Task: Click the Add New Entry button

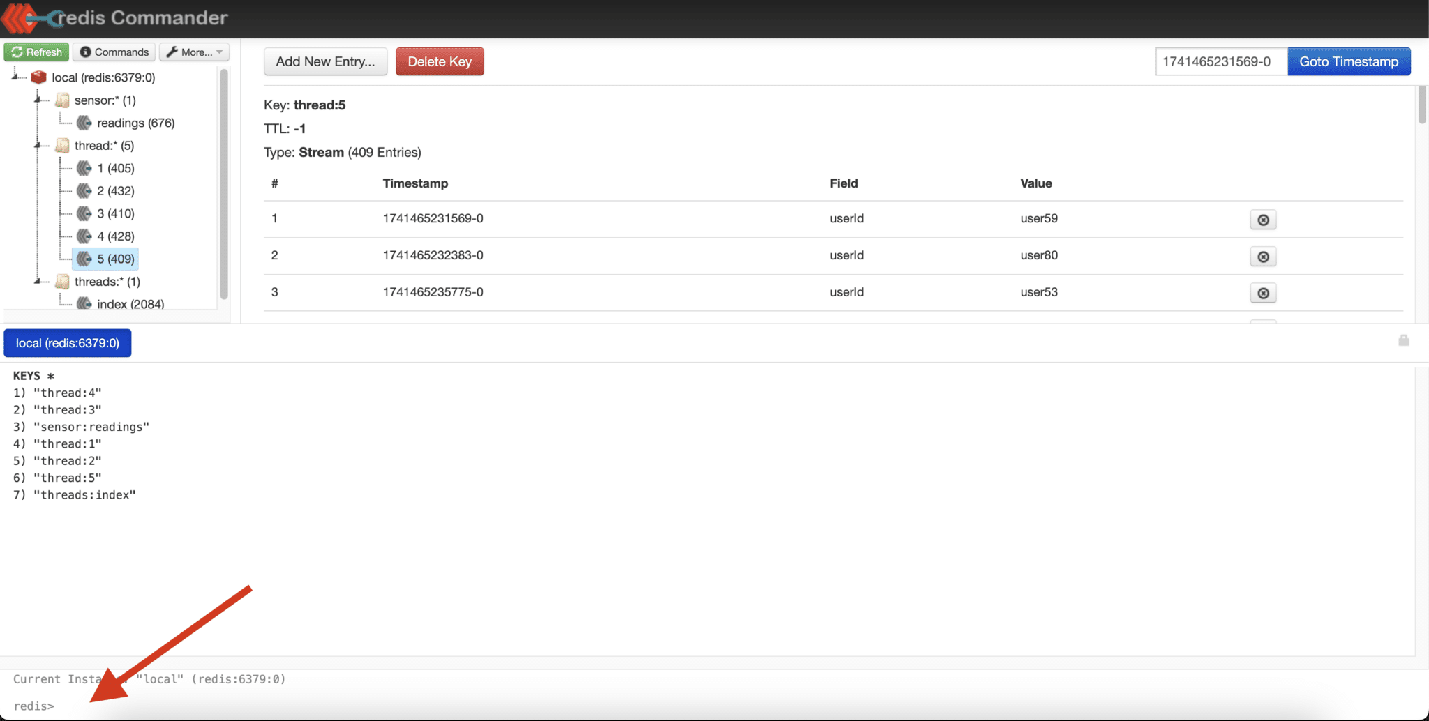Action: [325, 61]
